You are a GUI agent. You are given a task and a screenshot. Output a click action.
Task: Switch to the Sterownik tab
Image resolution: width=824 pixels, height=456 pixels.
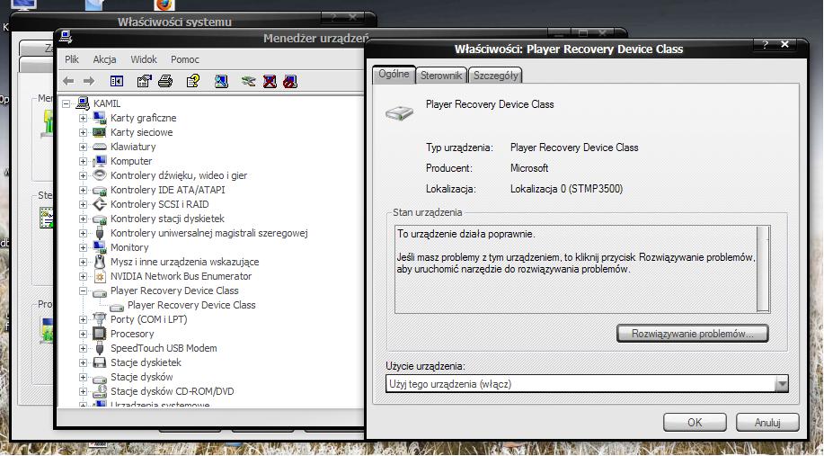(x=441, y=76)
